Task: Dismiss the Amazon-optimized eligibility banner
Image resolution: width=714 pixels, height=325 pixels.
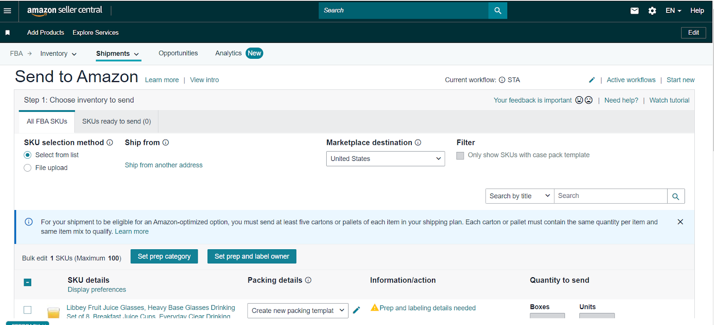Action: coord(680,222)
